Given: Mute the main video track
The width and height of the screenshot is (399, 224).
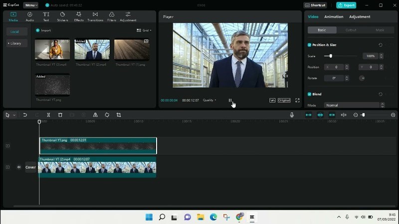Looking at the screenshot, I should pyautogui.click(x=19, y=167).
